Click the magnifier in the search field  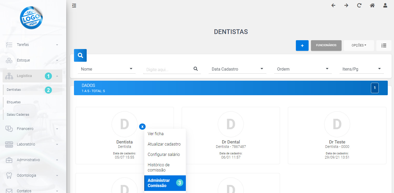point(196,69)
